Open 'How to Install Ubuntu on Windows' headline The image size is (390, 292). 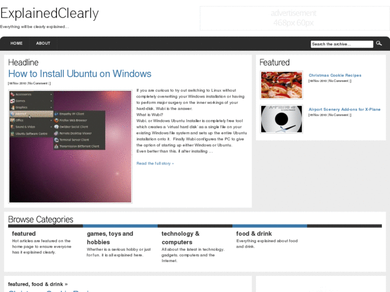point(79,74)
